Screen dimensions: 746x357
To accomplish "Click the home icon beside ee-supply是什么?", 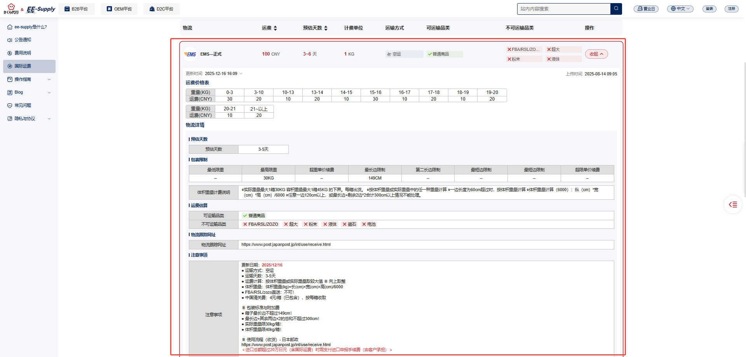I will click(10, 27).
